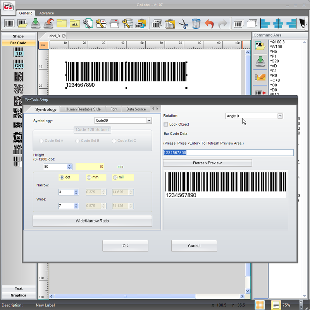The height and width of the screenshot is (310, 310).
Task: Click the scissors Cut icon in toolbar
Action: (x=184, y=24)
